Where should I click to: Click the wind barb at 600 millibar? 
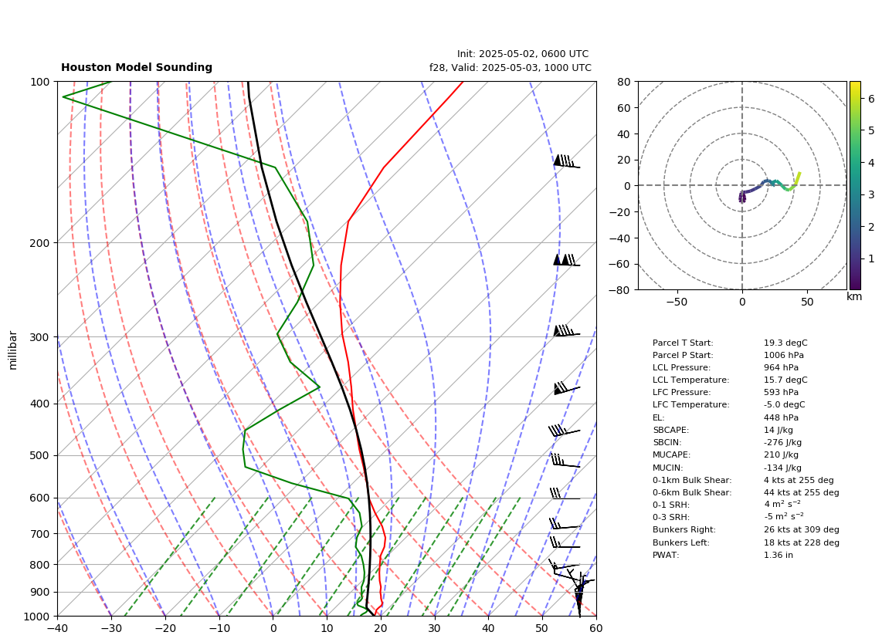pyautogui.click(x=565, y=494)
